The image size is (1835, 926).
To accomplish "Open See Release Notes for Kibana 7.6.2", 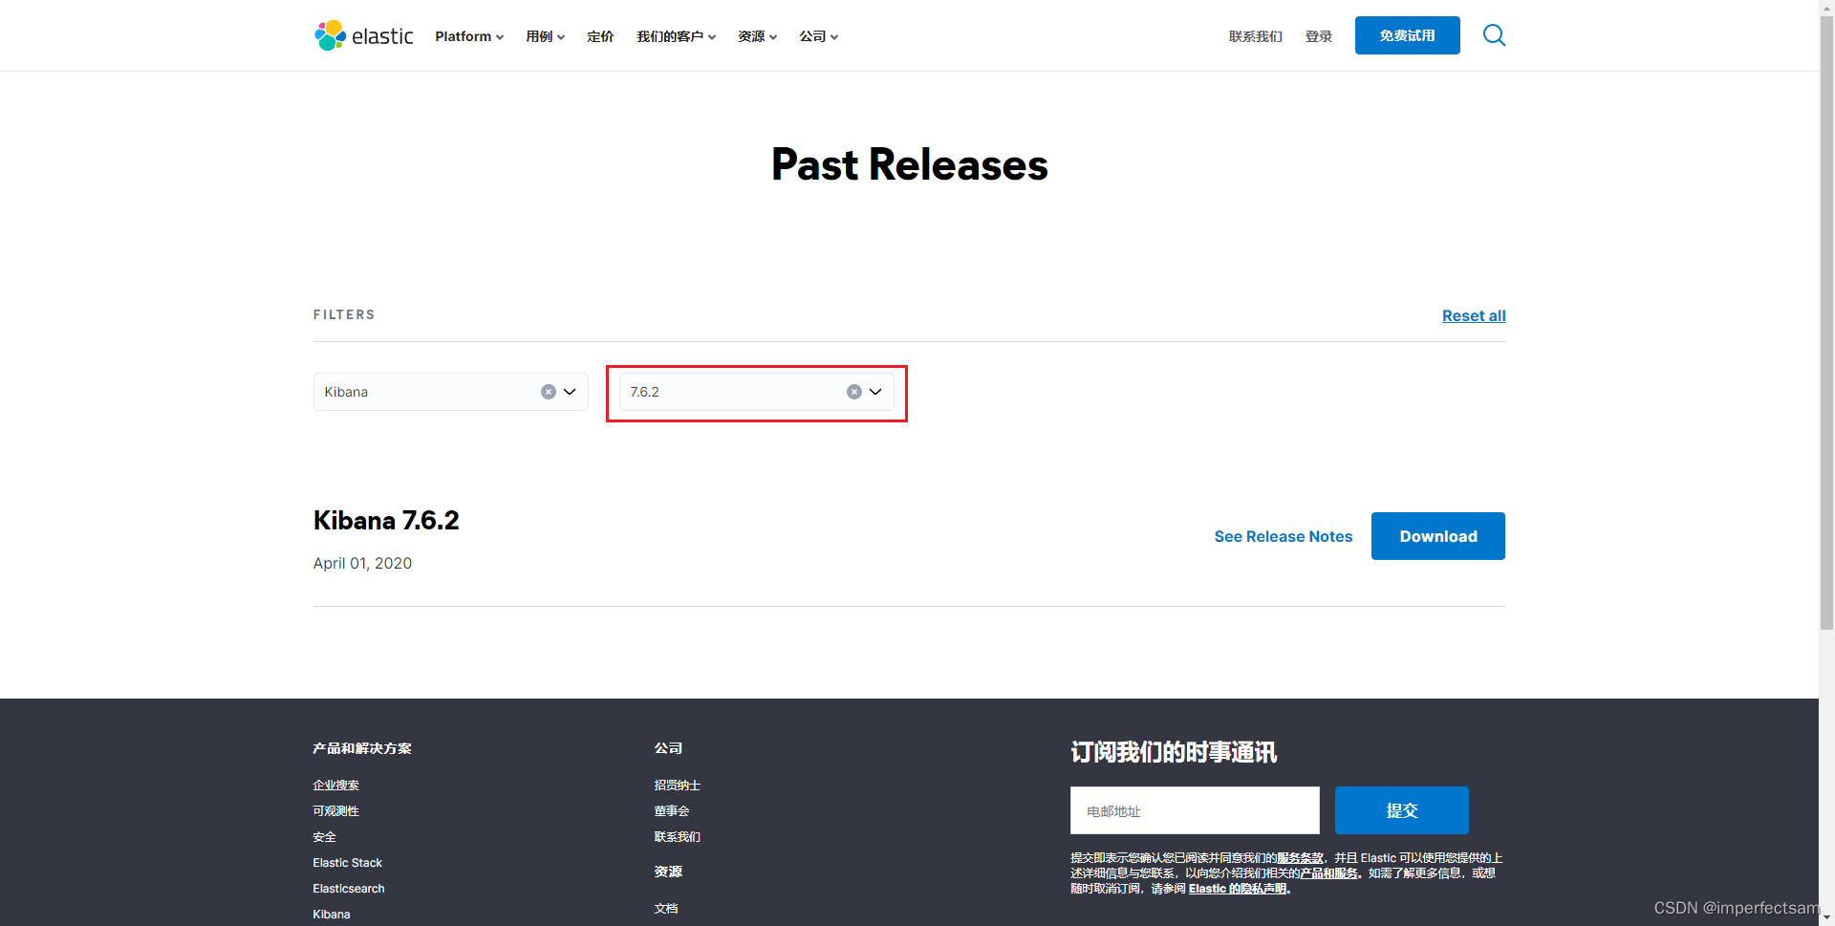I will pyautogui.click(x=1284, y=537).
